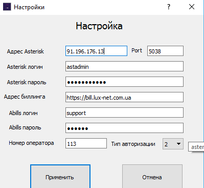Click the Abills логин label
The image size is (204, 188).
point(24,113)
